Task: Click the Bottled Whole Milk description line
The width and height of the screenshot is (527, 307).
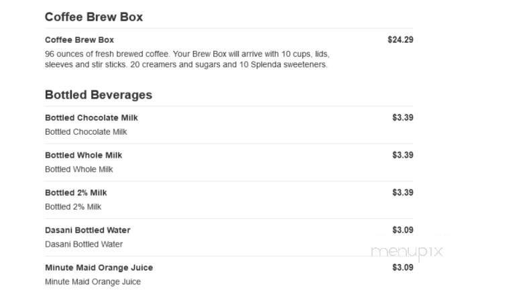Action: (x=78, y=170)
